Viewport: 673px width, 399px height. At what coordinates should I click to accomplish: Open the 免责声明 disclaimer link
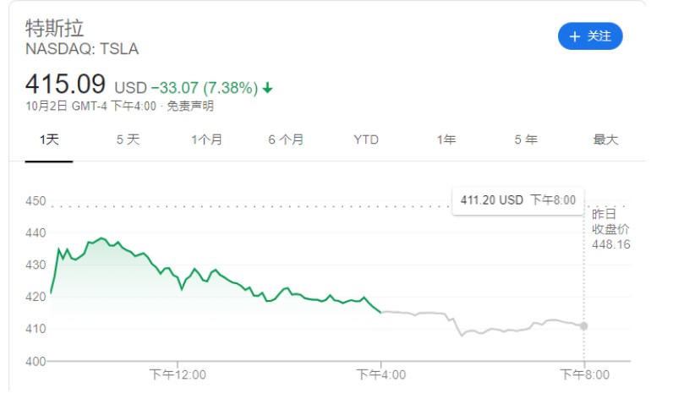coord(190,107)
